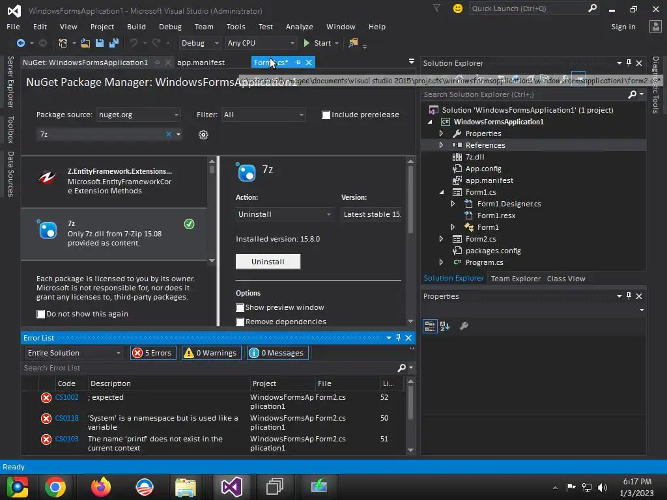Screen dimensions: 667x500
Task: Click the Property Pages wrench icon
Action: click(464, 326)
